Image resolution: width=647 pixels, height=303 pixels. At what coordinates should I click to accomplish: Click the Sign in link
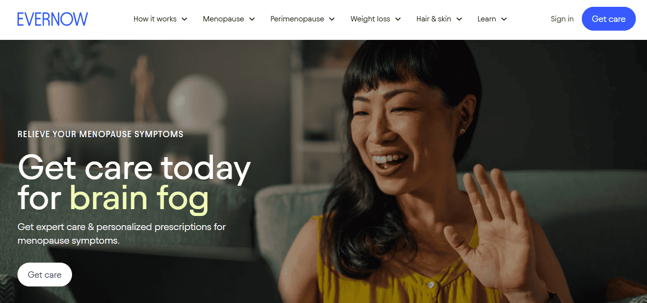tap(562, 19)
